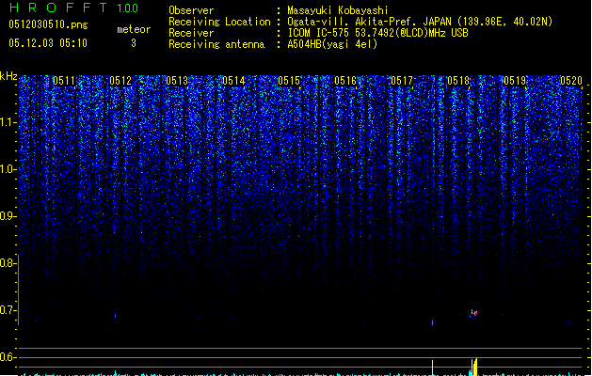Viewport: 592px width, 376px height.
Task: Click the 0513 time marker
Action: click(177, 81)
